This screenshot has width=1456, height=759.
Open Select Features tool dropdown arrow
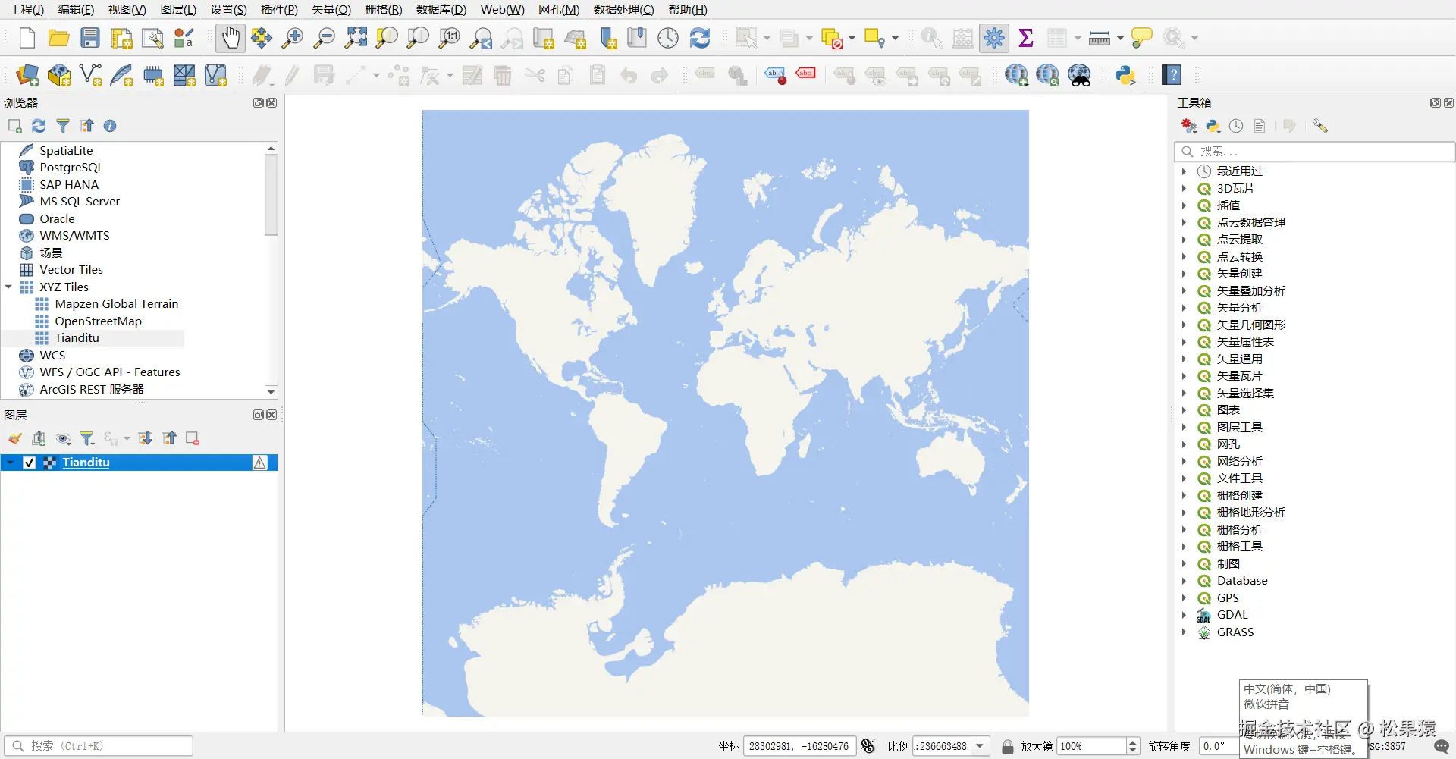click(x=766, y=38)
